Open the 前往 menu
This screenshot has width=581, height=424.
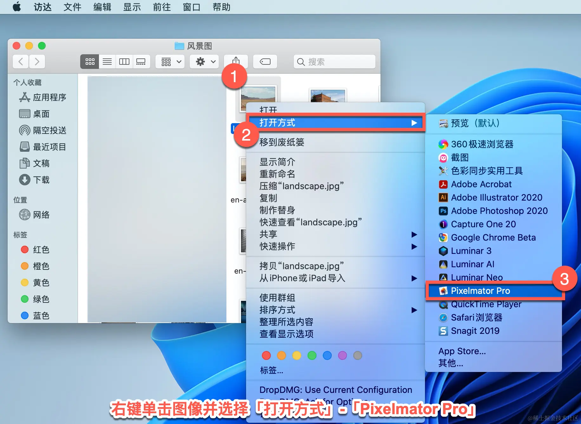click(x=162, y=7)
